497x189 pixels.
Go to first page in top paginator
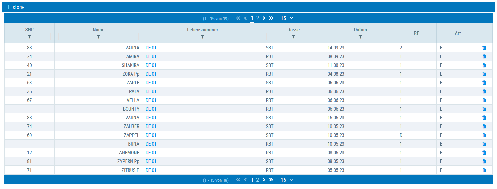coord(238,18)
